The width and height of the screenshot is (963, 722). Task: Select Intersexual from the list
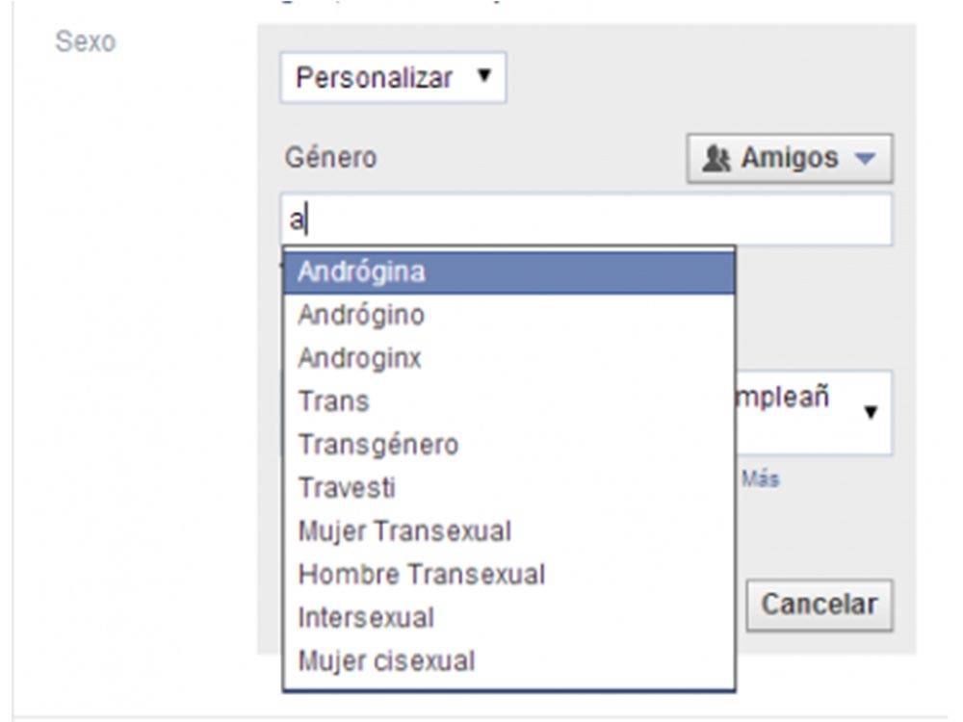[x=509, y=618]
